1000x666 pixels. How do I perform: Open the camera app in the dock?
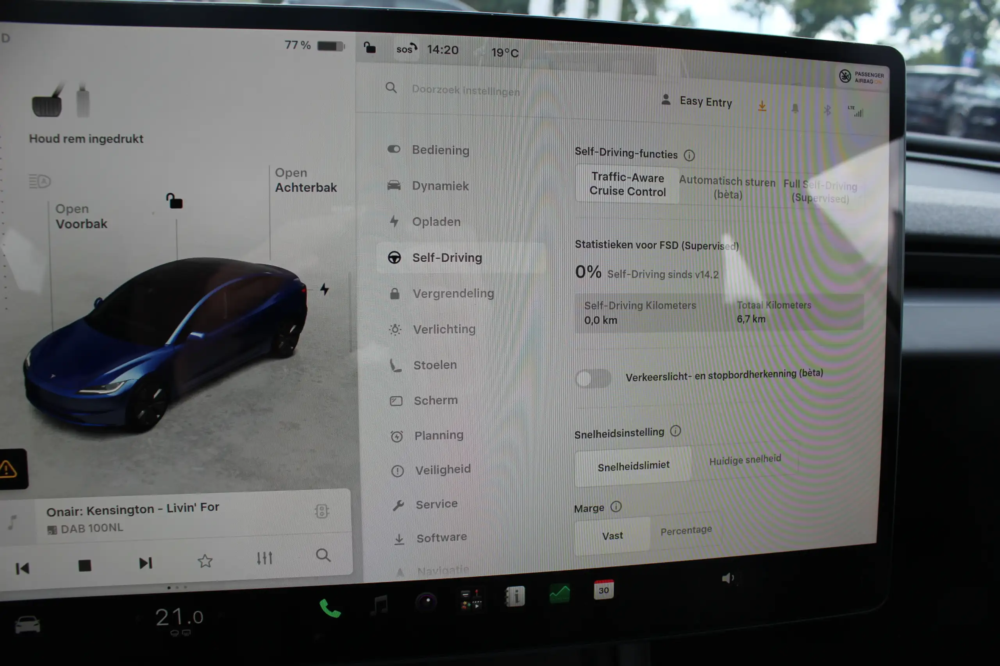tap(425, 602)
